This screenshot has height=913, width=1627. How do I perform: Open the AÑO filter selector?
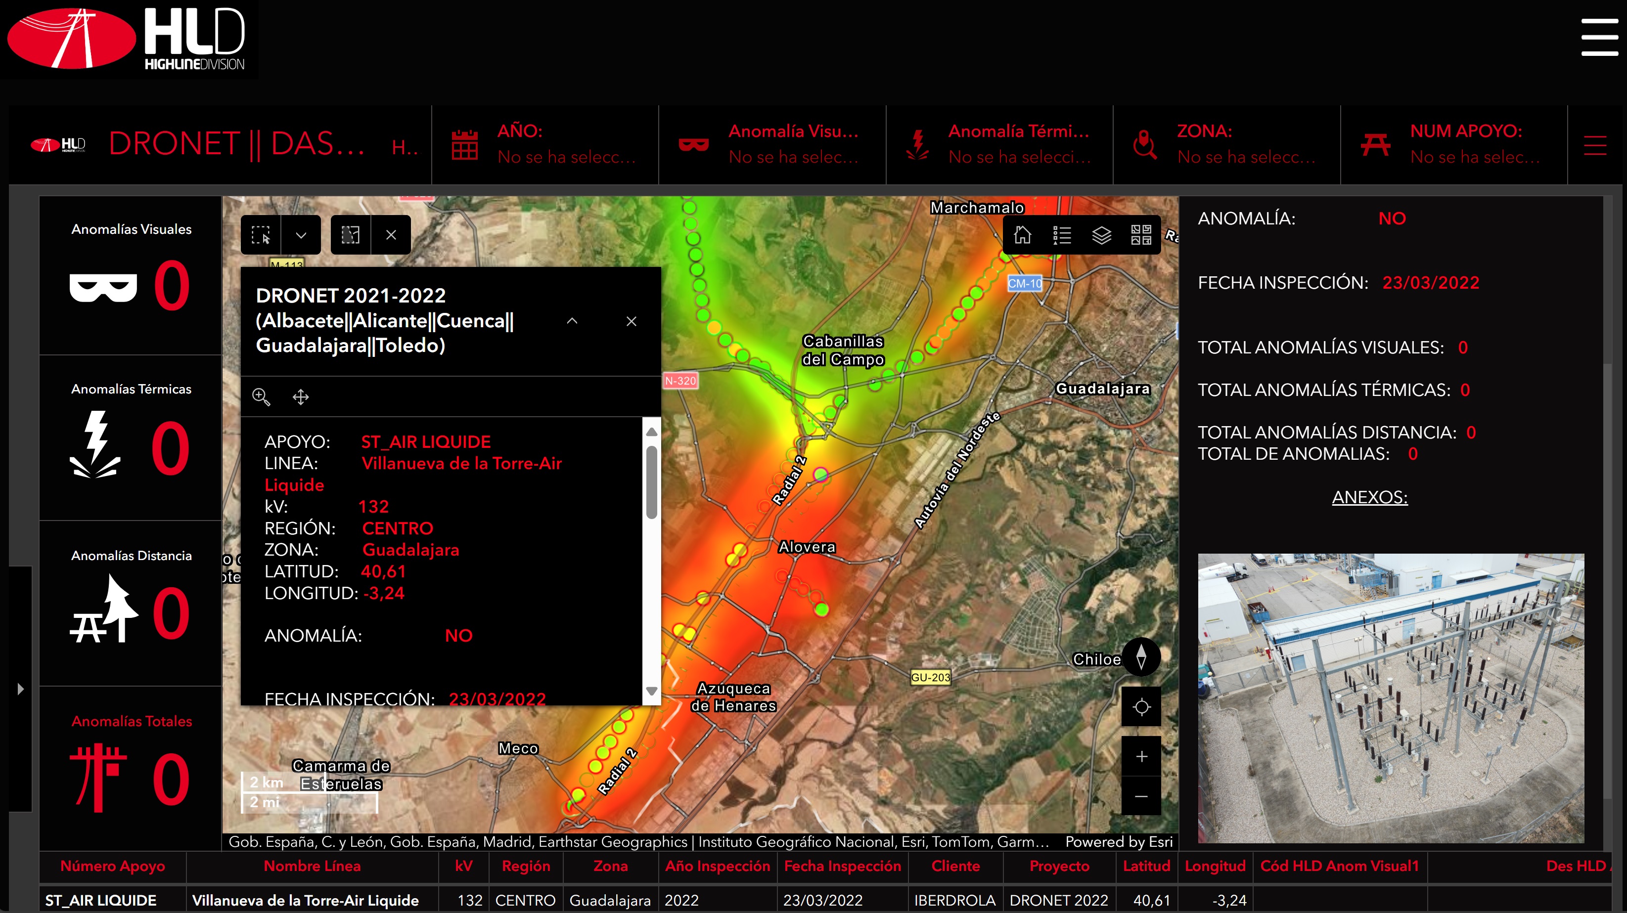tap(544, 144)
